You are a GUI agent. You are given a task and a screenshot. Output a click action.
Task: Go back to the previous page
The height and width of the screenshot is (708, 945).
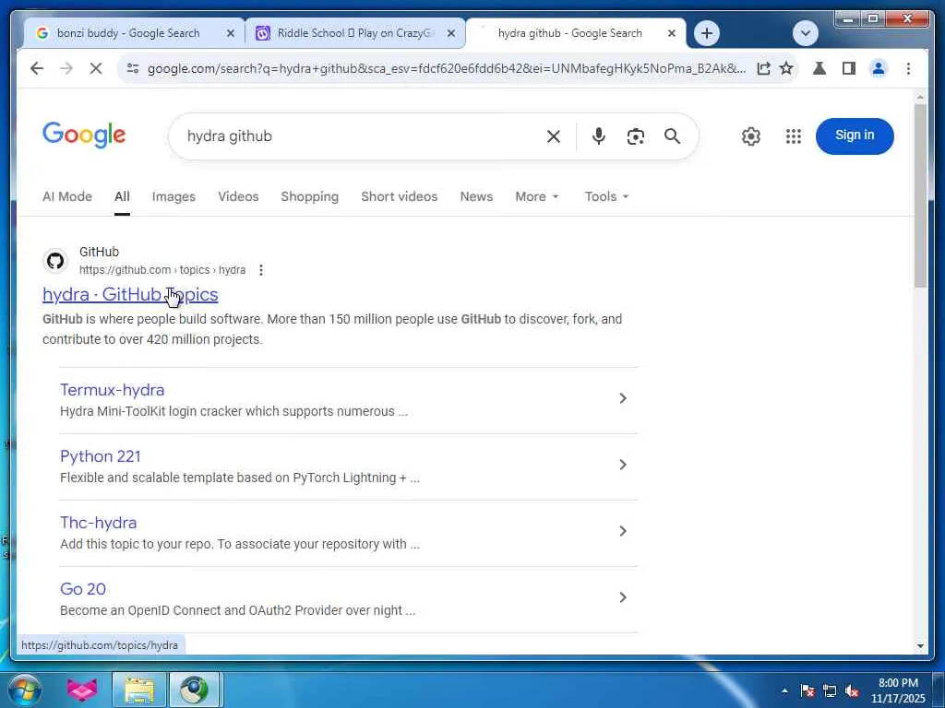click(x=37, y=68)
